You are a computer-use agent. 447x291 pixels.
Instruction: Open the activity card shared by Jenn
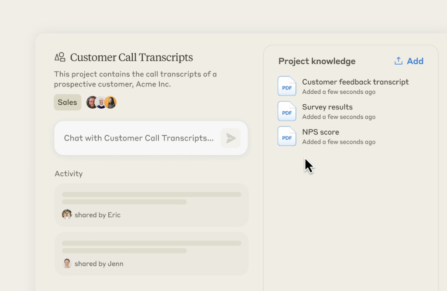(151, 253)
